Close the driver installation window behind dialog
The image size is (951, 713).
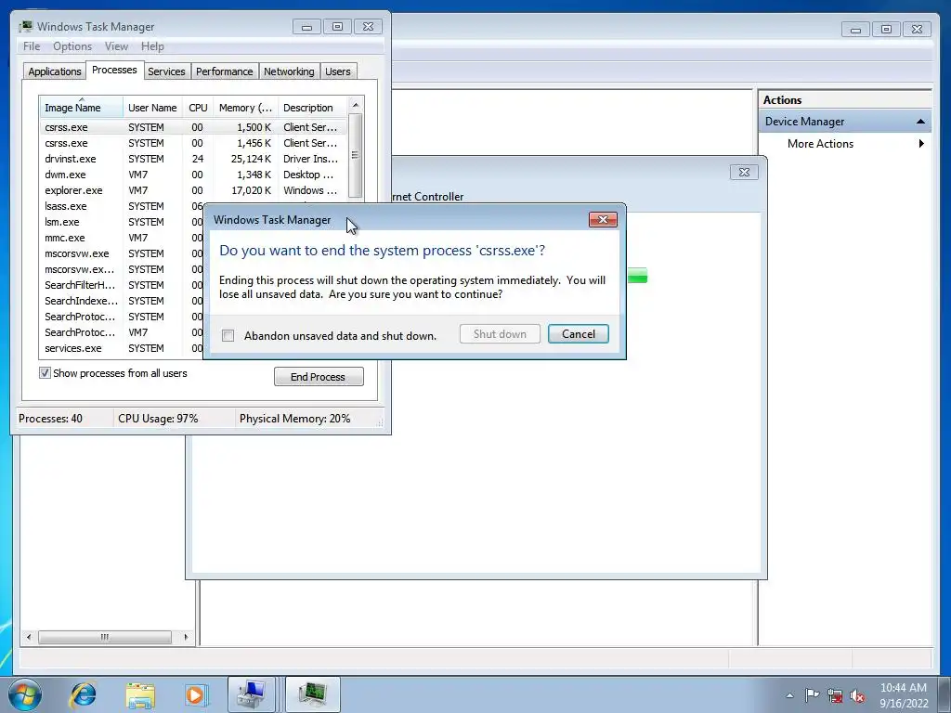(744, 172)
